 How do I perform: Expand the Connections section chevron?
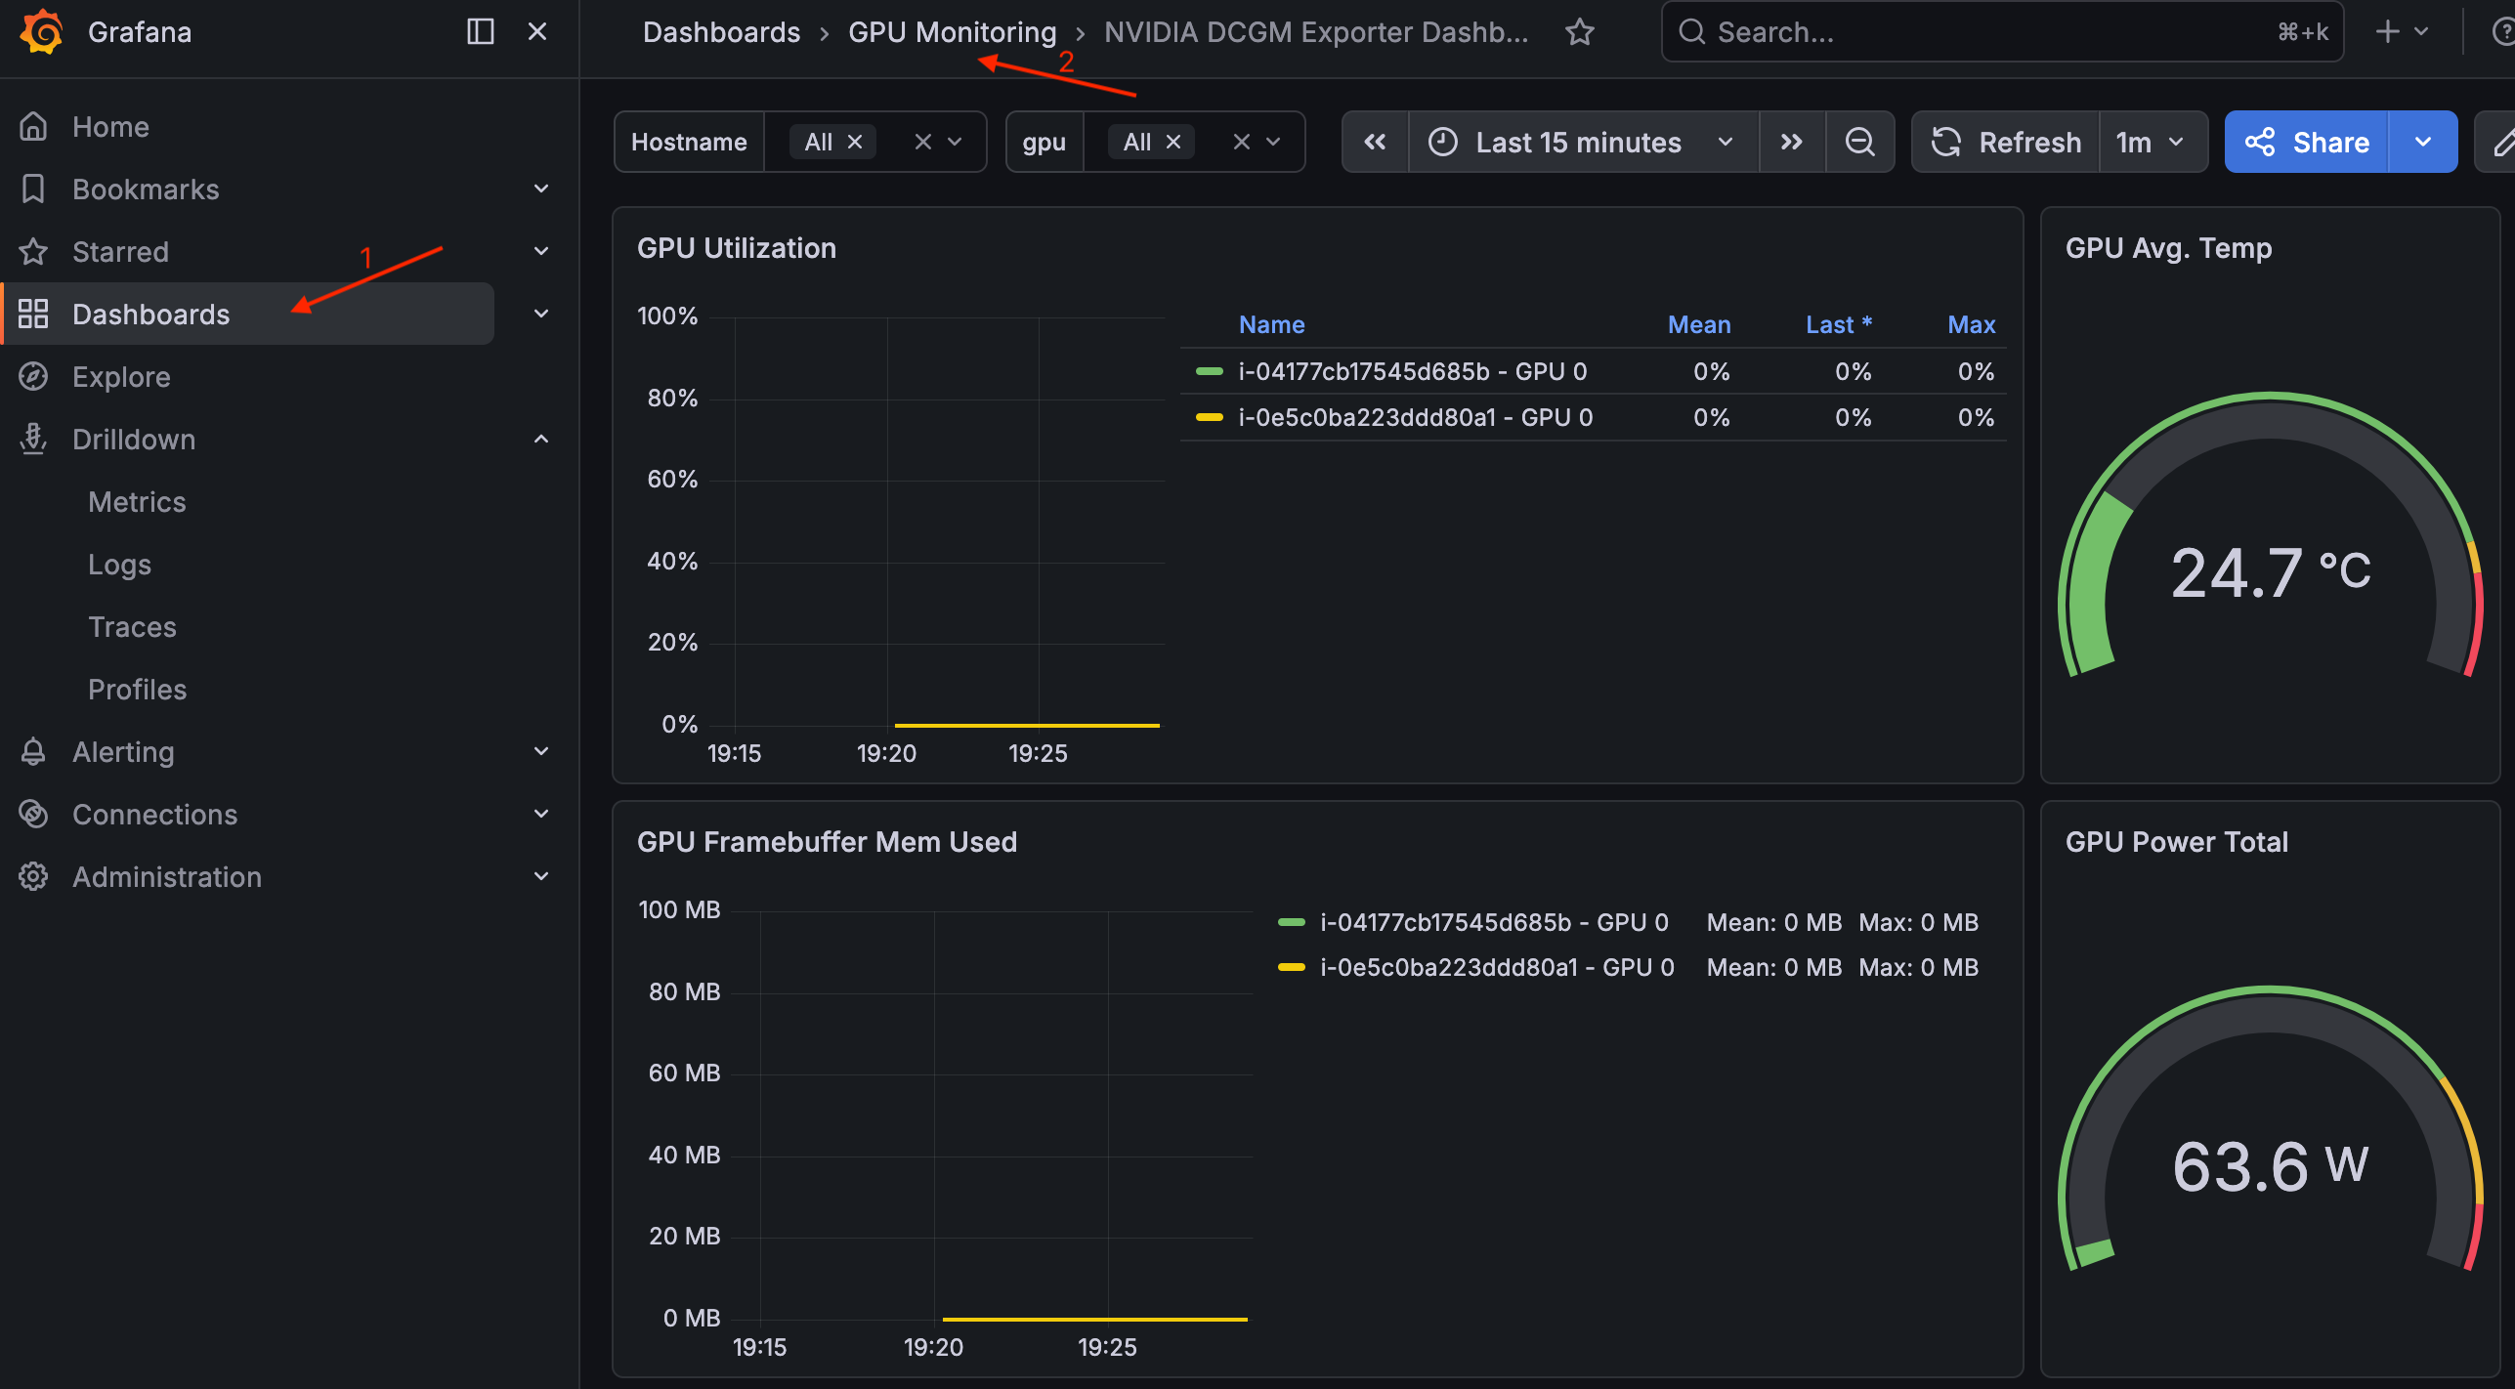pos(541,814)
